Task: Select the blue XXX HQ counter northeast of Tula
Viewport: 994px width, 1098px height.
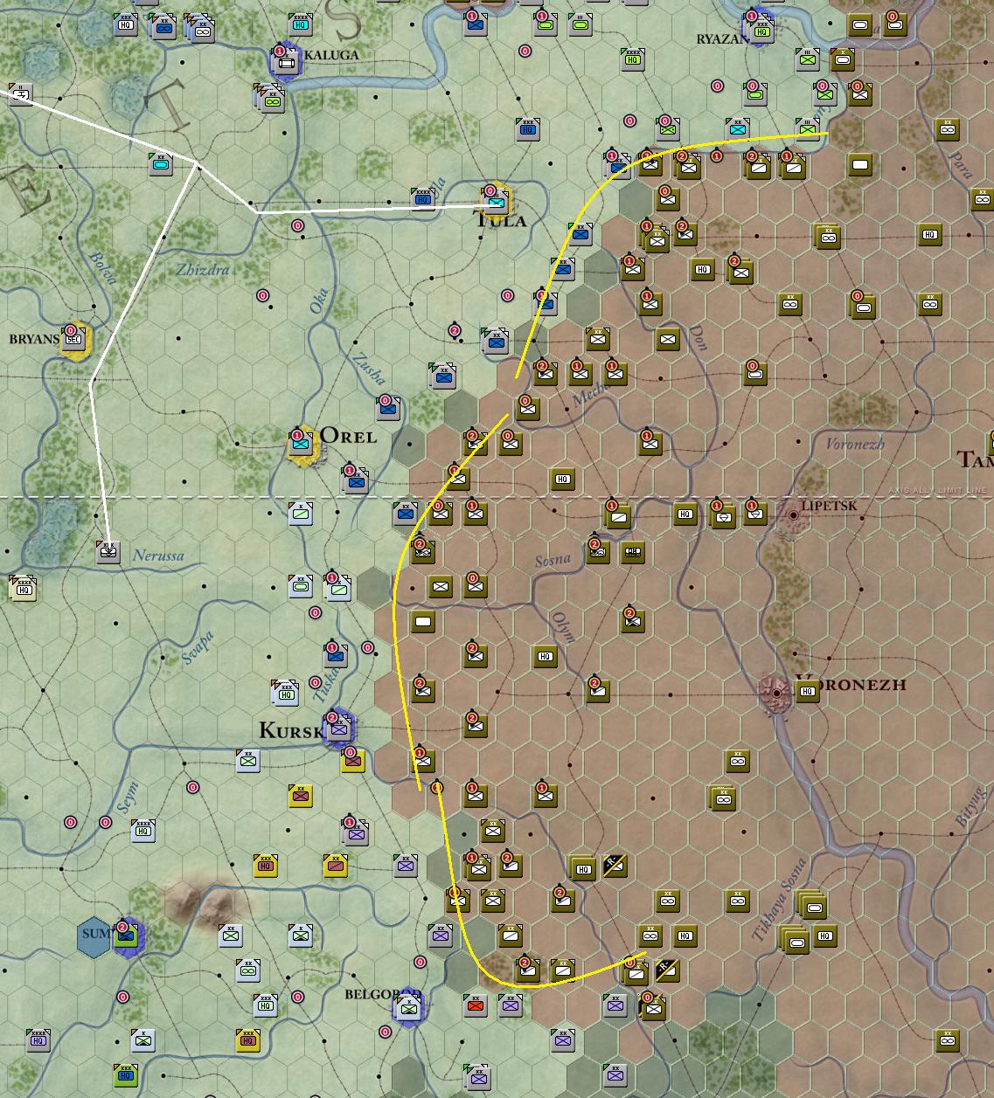Action: (528, 128)
